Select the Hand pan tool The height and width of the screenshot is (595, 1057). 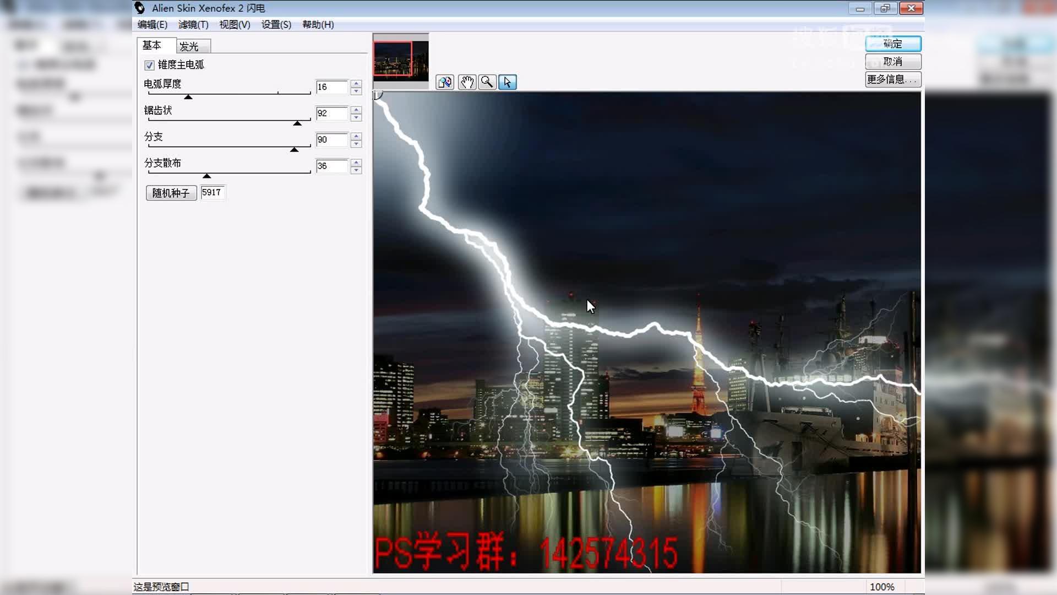point(467,83)
